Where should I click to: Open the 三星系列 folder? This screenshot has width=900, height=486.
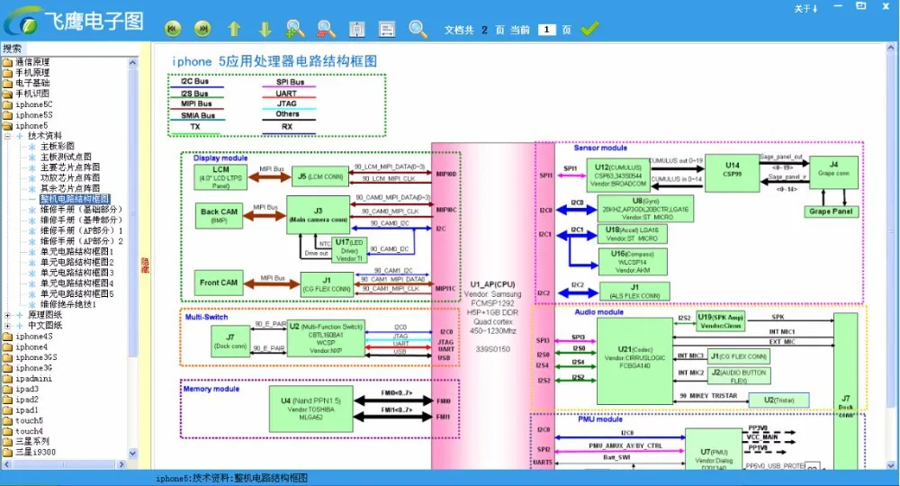click(x=32, y=441)
